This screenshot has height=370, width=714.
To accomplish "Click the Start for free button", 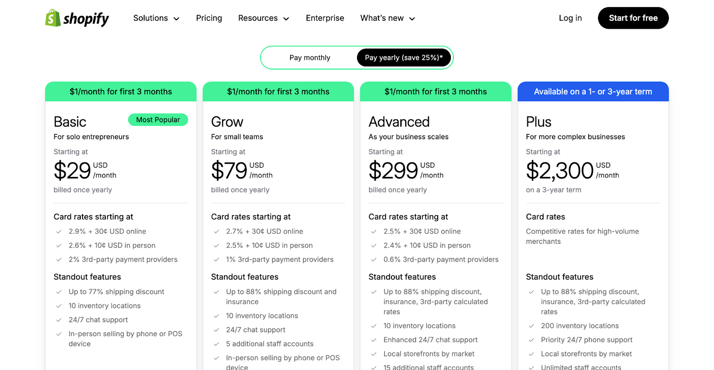I will (x=633, y=18).
